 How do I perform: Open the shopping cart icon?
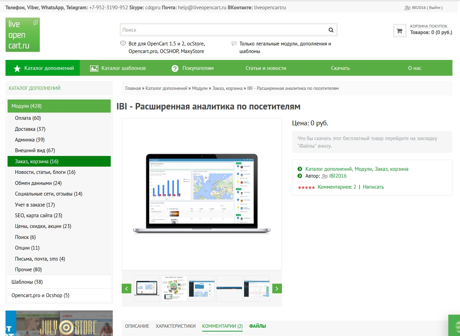[x=399, y=31]
